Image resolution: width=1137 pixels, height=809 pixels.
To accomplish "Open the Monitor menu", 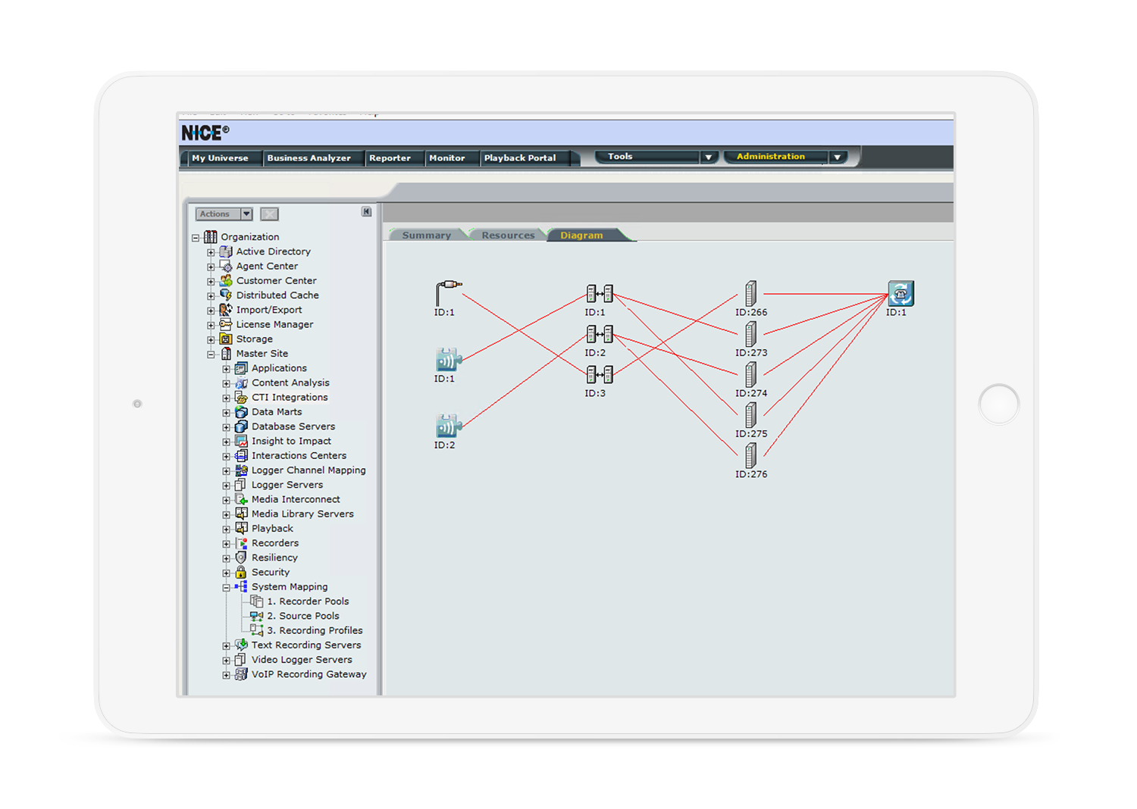I will pos(447,158).
